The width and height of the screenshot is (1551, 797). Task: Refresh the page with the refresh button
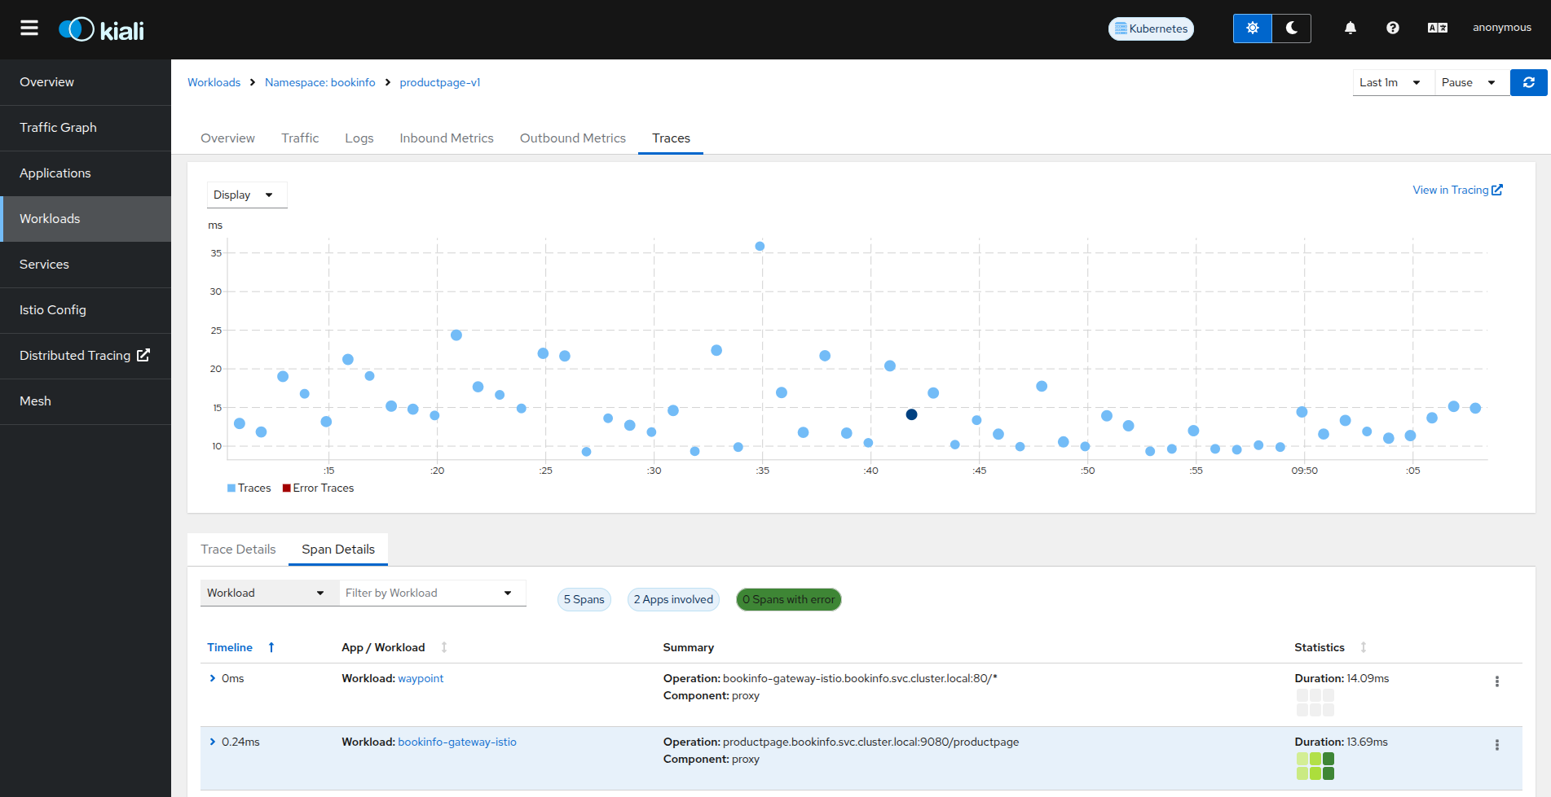1528,82
